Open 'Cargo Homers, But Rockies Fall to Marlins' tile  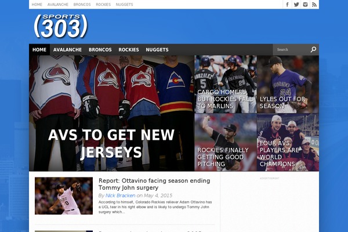226,84
